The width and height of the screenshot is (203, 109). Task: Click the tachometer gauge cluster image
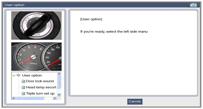pos(36,57)
